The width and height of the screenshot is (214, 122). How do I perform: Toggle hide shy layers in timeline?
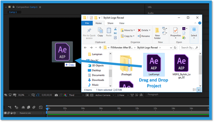pos(23,107)
